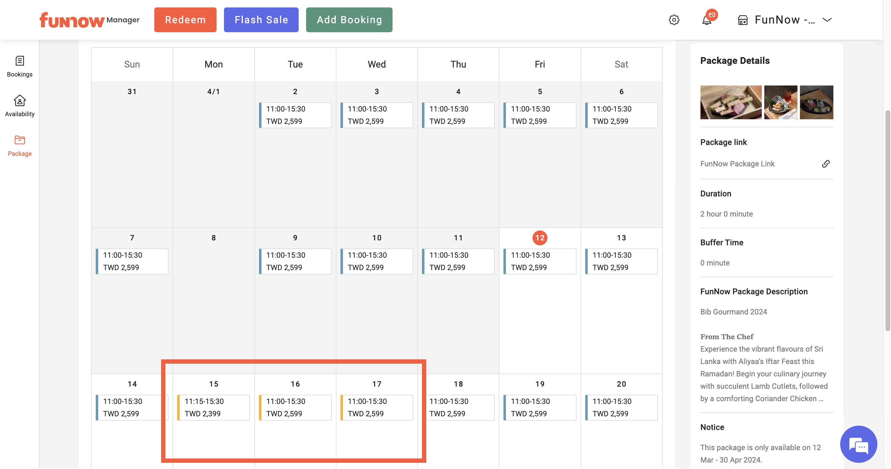Select the Package sidebar icon
891x469 pixels.
tap(20, 146)
